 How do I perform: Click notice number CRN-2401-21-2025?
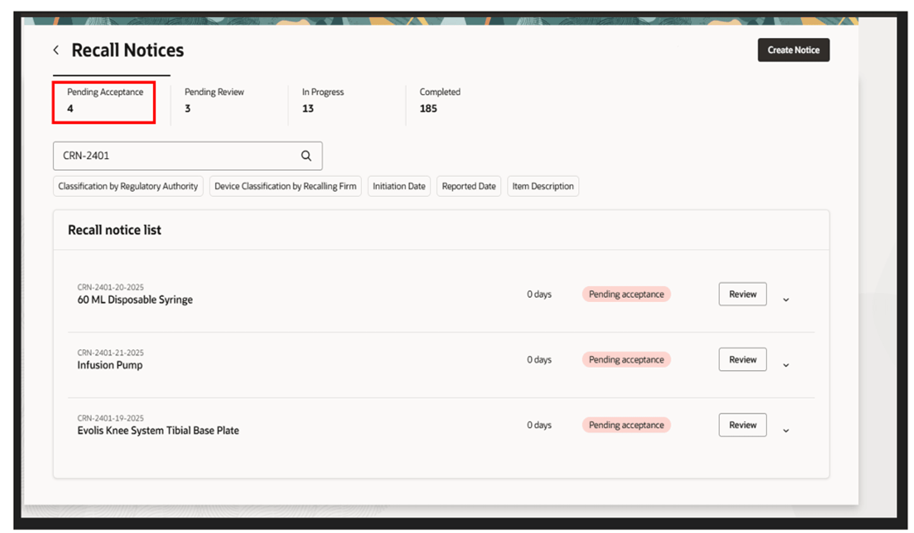tap(110, 353)
